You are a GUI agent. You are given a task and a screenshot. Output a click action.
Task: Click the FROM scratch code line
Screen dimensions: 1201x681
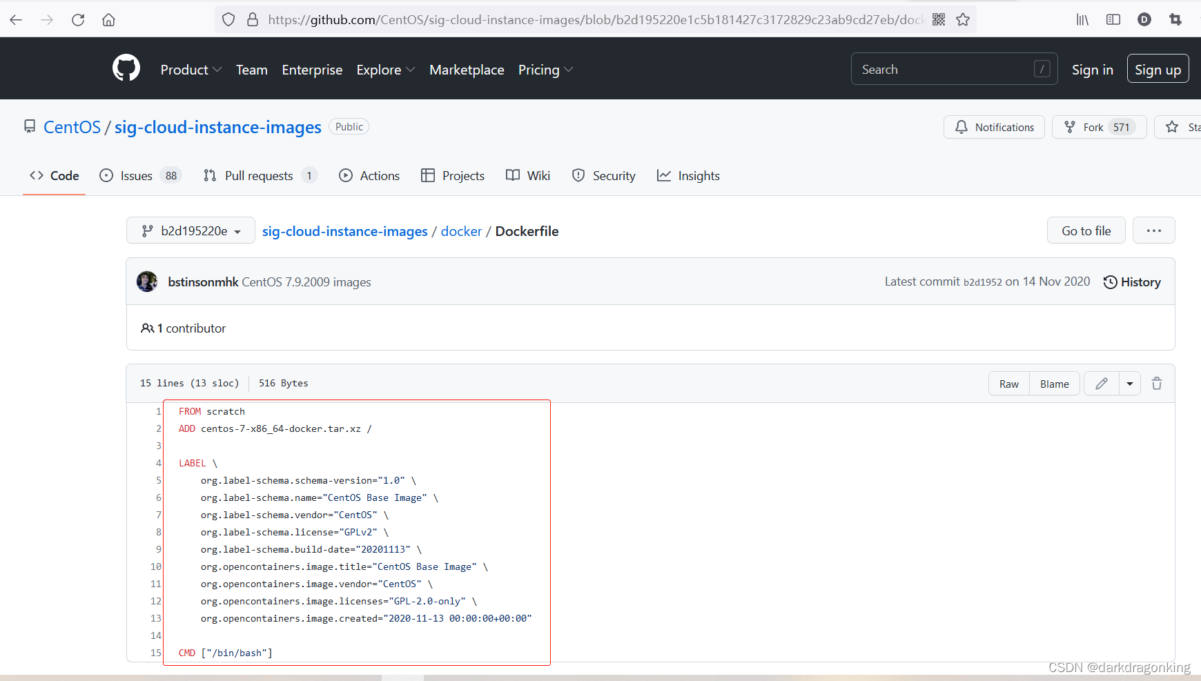pyautogui.click(x=212, y=411)
